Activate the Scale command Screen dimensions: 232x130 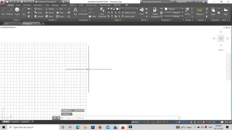[x=49, y=16]
